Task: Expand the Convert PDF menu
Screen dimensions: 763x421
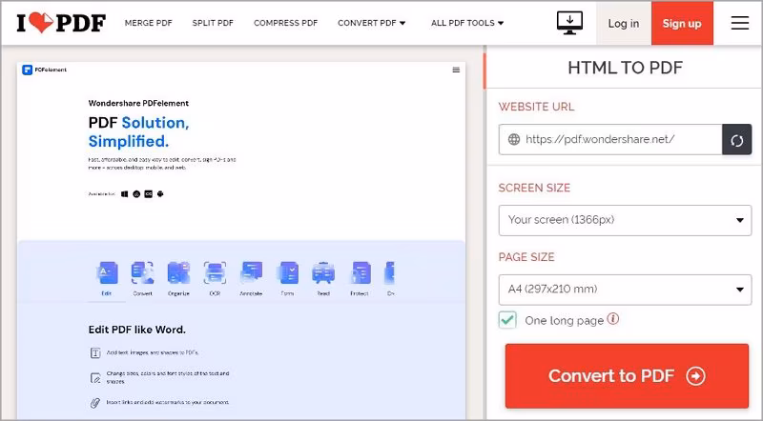Action: (372, 23)
